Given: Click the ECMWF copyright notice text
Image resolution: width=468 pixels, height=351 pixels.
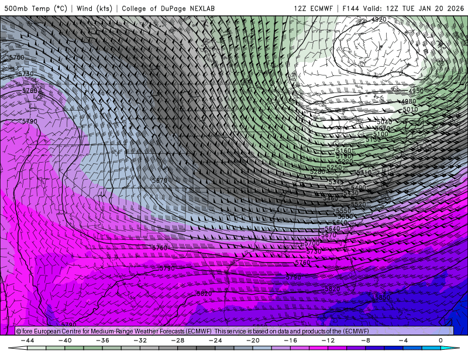Looking at the screenshot, I should (192, 331).
